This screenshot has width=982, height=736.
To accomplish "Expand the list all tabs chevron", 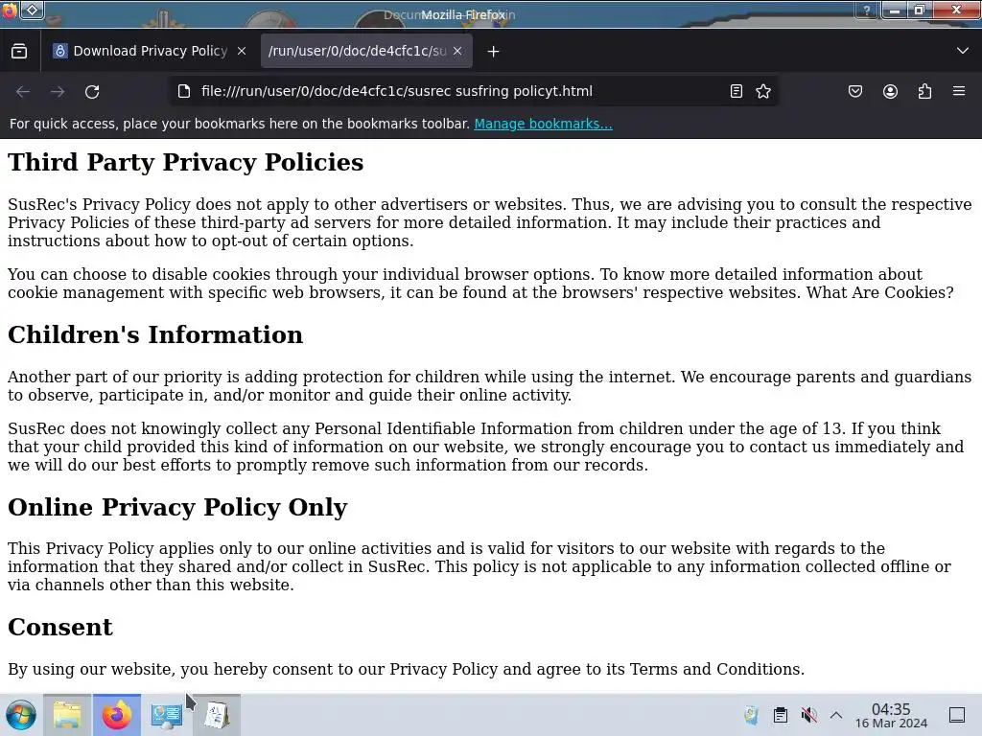I will point(963,52).
